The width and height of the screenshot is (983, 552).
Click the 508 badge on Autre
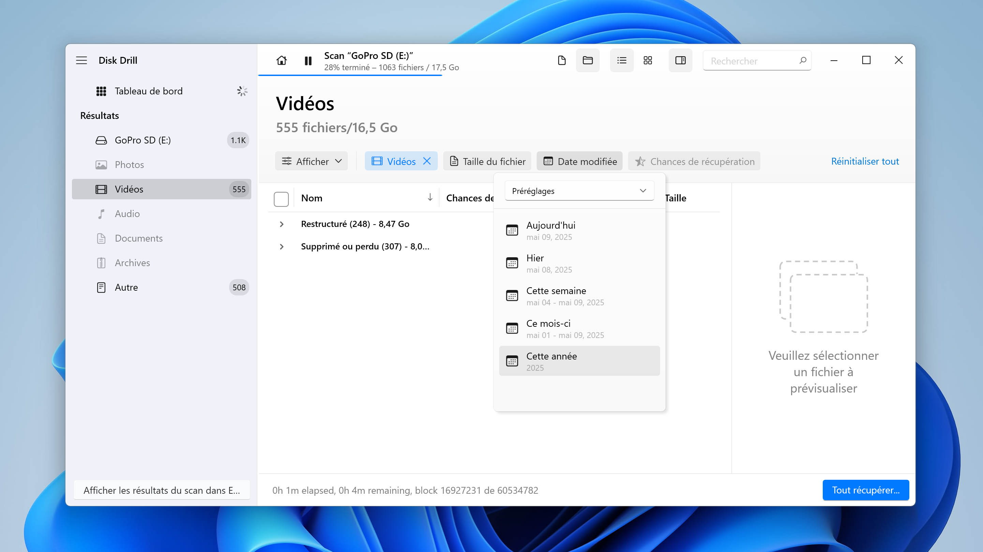pos(239,287)
